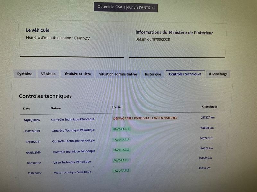Click the DÉFAVORABLE POUR DÉFAILLANCES MAJEURES result

(145, 118)
